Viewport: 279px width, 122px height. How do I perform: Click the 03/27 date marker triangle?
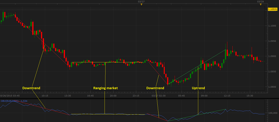pyautogui.click(x=141, y=5)
